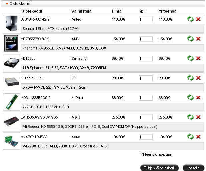Update quantity for M4A79XTD-EVO motherboard
Image resolution: width=206 pixels, height=171 pixels.
pos(190,137)
